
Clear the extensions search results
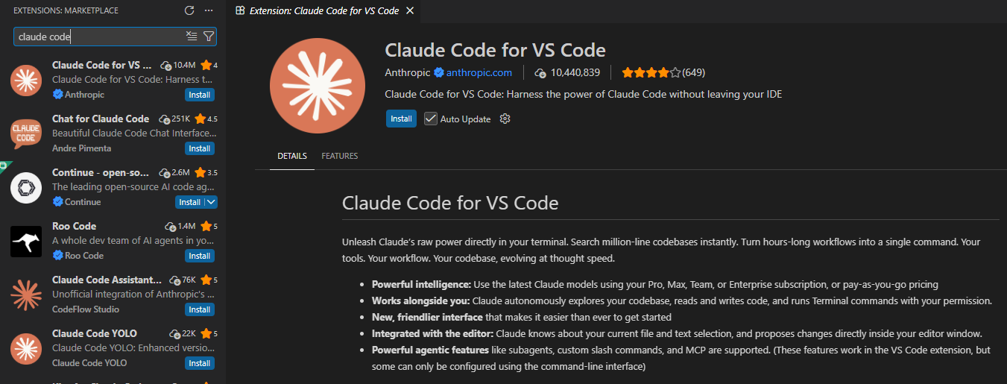192,36
